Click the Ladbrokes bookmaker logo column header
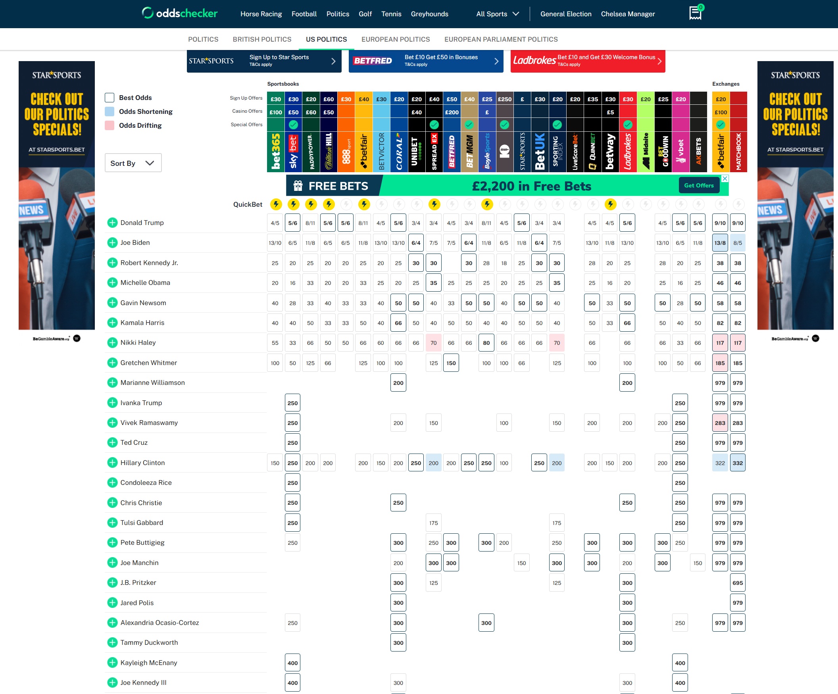 pyautogui.click(x=628, y=152)
